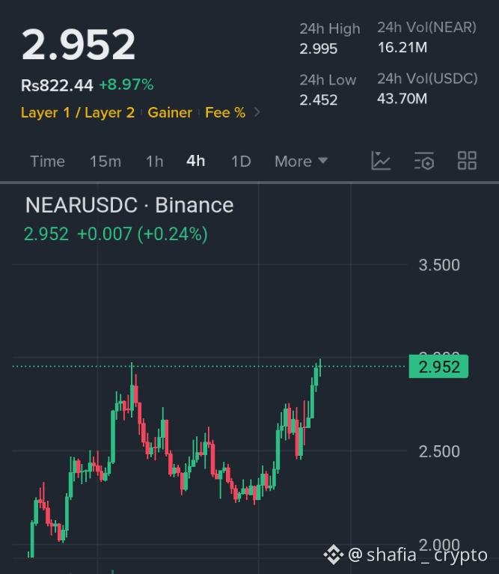
Task: Click the 24h Vol(USDC) value 43.70M
Action: tap(402, 99)
